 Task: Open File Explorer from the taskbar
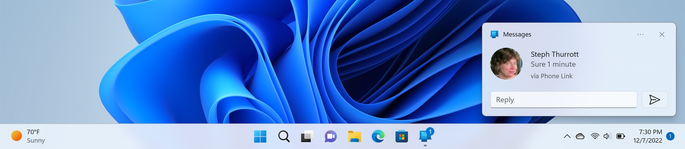(x=354, y=137)
